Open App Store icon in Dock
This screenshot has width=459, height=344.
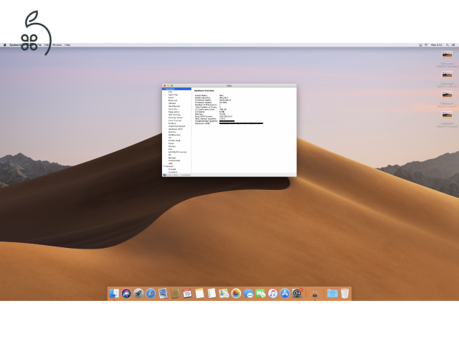pyautogui.click(x=285, y=293)
